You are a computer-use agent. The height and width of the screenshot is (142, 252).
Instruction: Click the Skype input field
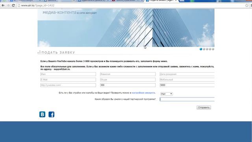[128, 80]
